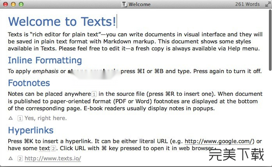This screenshot has height=167, width=272.
Task: Minimize the window with yellow button
Action: coord(13,5)
